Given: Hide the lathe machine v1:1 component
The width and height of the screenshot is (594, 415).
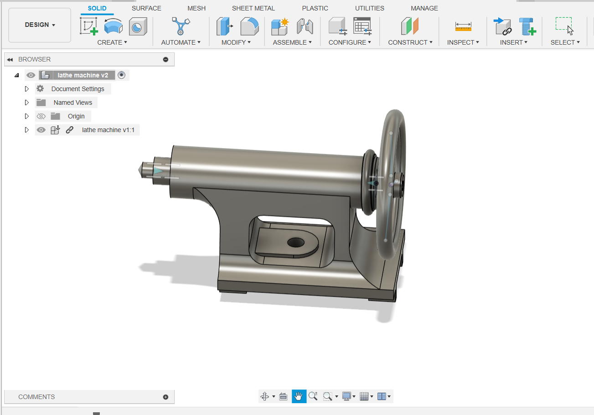Looking at the screenshot, I should pyautogui.click(x=41, y=130).
